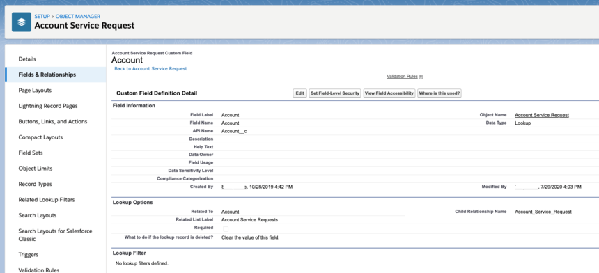Open Field Sets section
The width and height of the screenshot is (599, 273).
coord(31,153)
